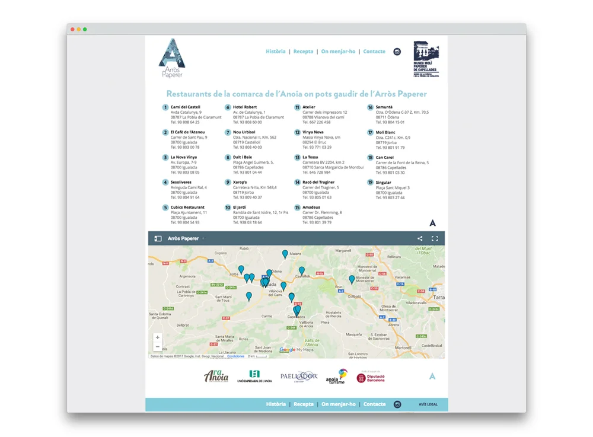Zoom out on the map

[158, 346]
